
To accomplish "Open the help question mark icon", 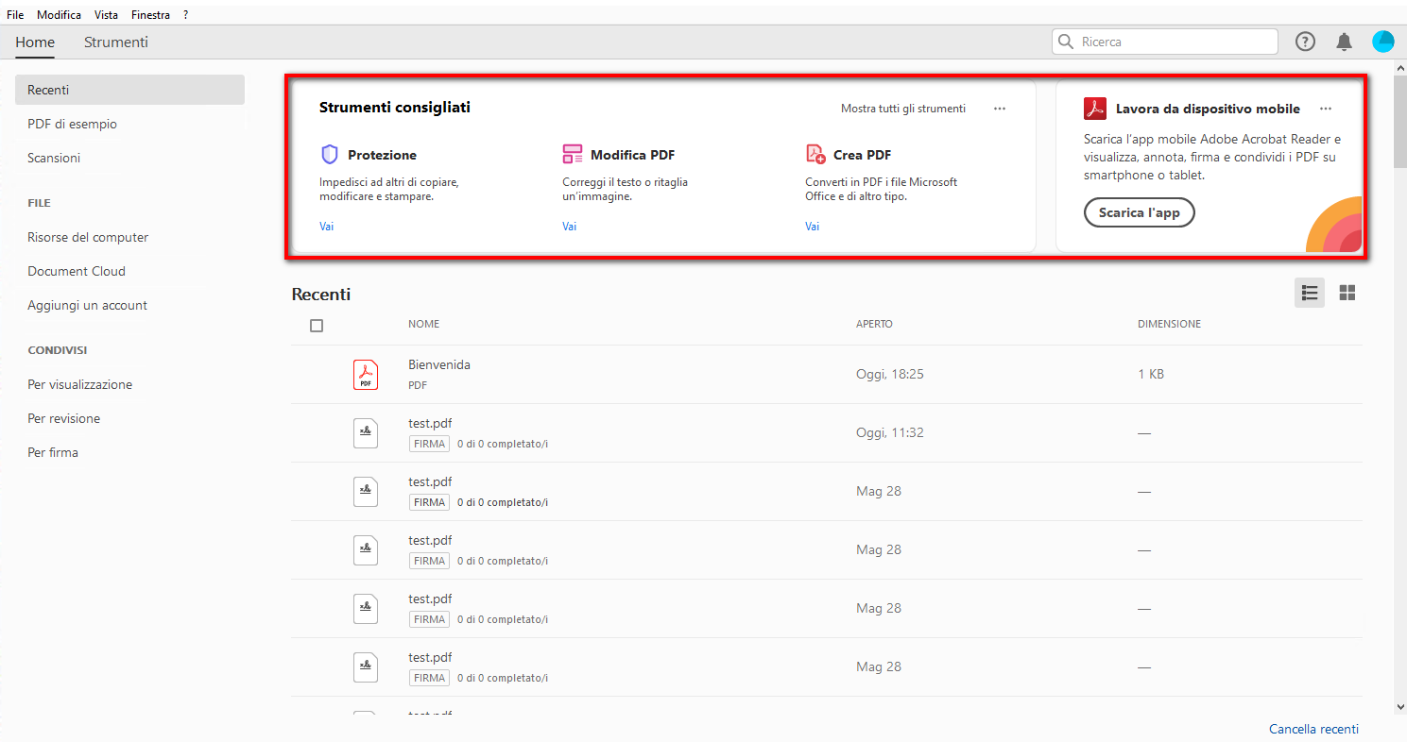I will tap(1305, 42).
